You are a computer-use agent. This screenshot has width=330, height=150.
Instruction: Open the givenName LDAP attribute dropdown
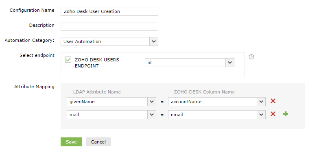pyautogui.click(x=111, y=102)
